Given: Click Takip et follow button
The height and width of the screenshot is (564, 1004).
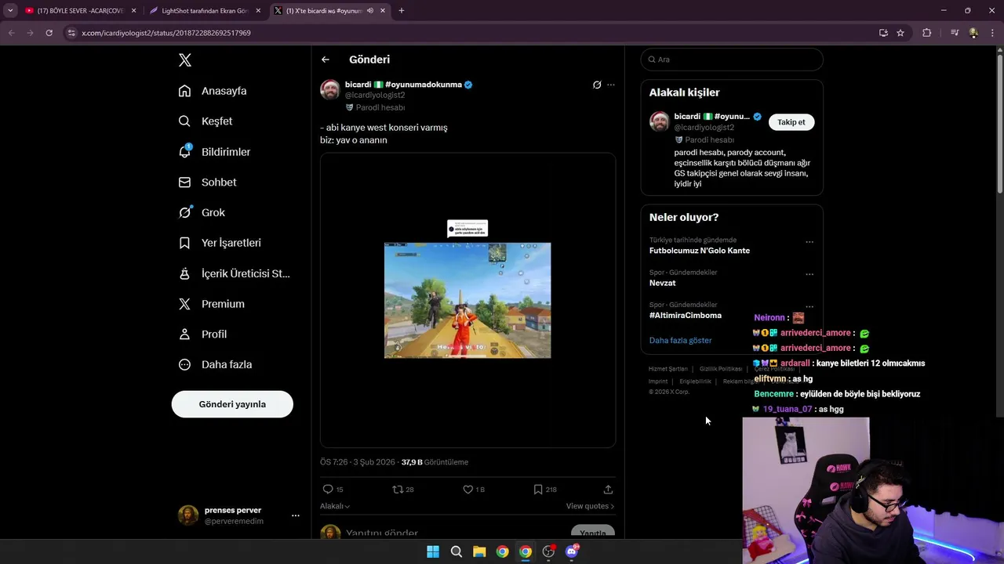Looking at the screenshot, I should tap(791, 122).
